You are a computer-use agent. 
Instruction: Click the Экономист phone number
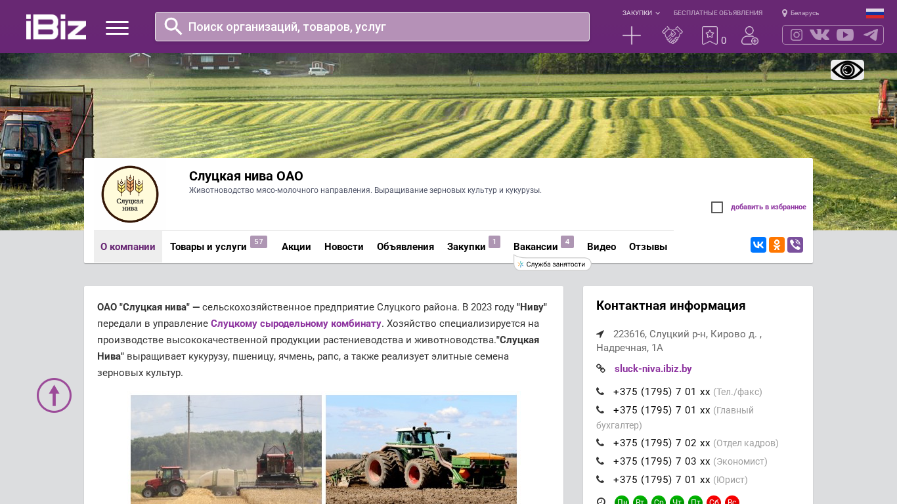[662, 461]
